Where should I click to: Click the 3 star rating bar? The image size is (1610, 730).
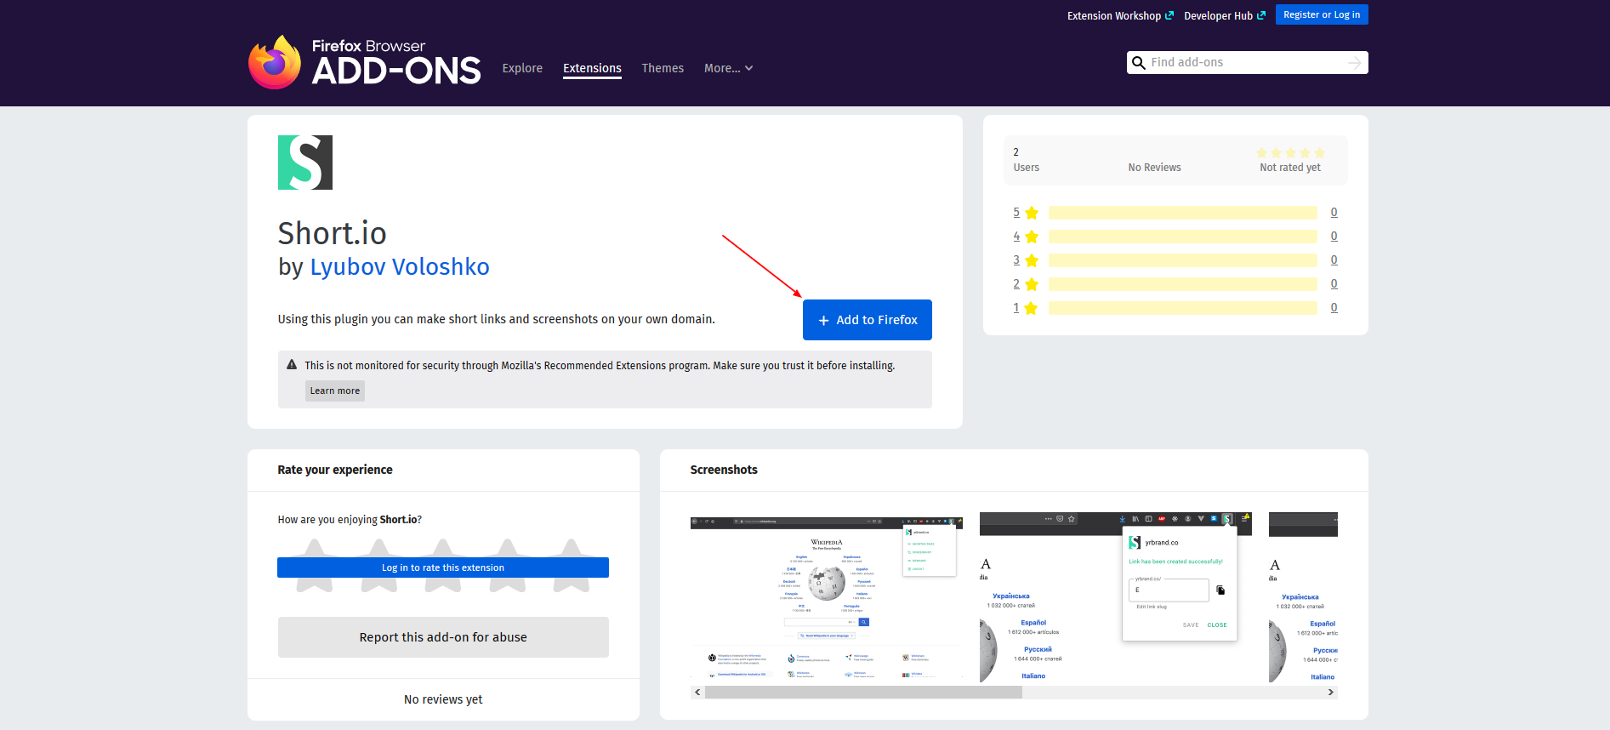pyautogui.click(x=1182, y=260)
